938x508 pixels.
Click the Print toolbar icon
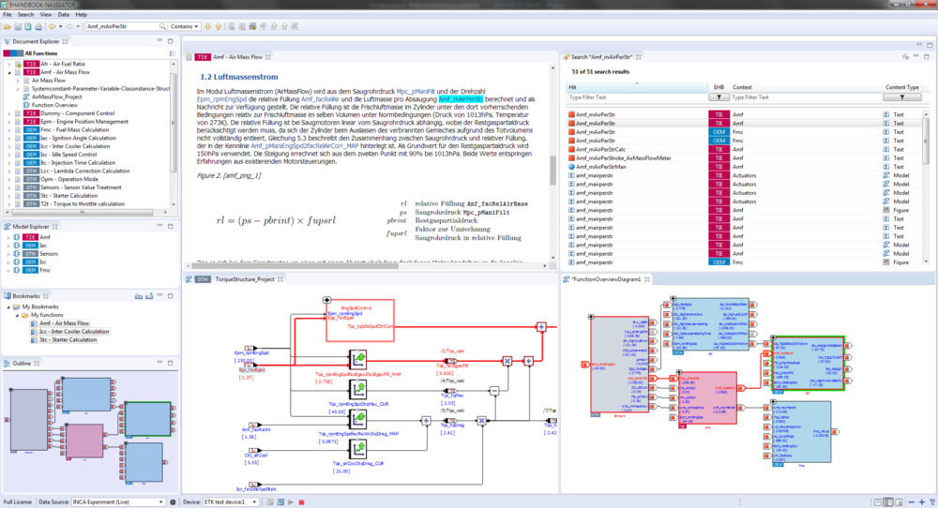tap(38, 26)
